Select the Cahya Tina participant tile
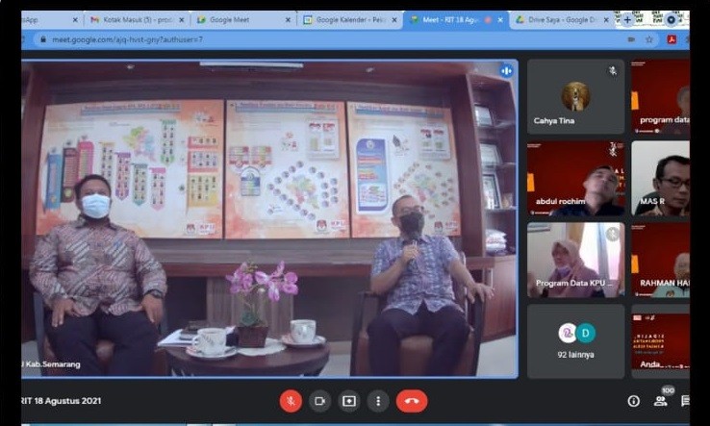The height and width of the screenshot is (426, 710). (575, 96)
